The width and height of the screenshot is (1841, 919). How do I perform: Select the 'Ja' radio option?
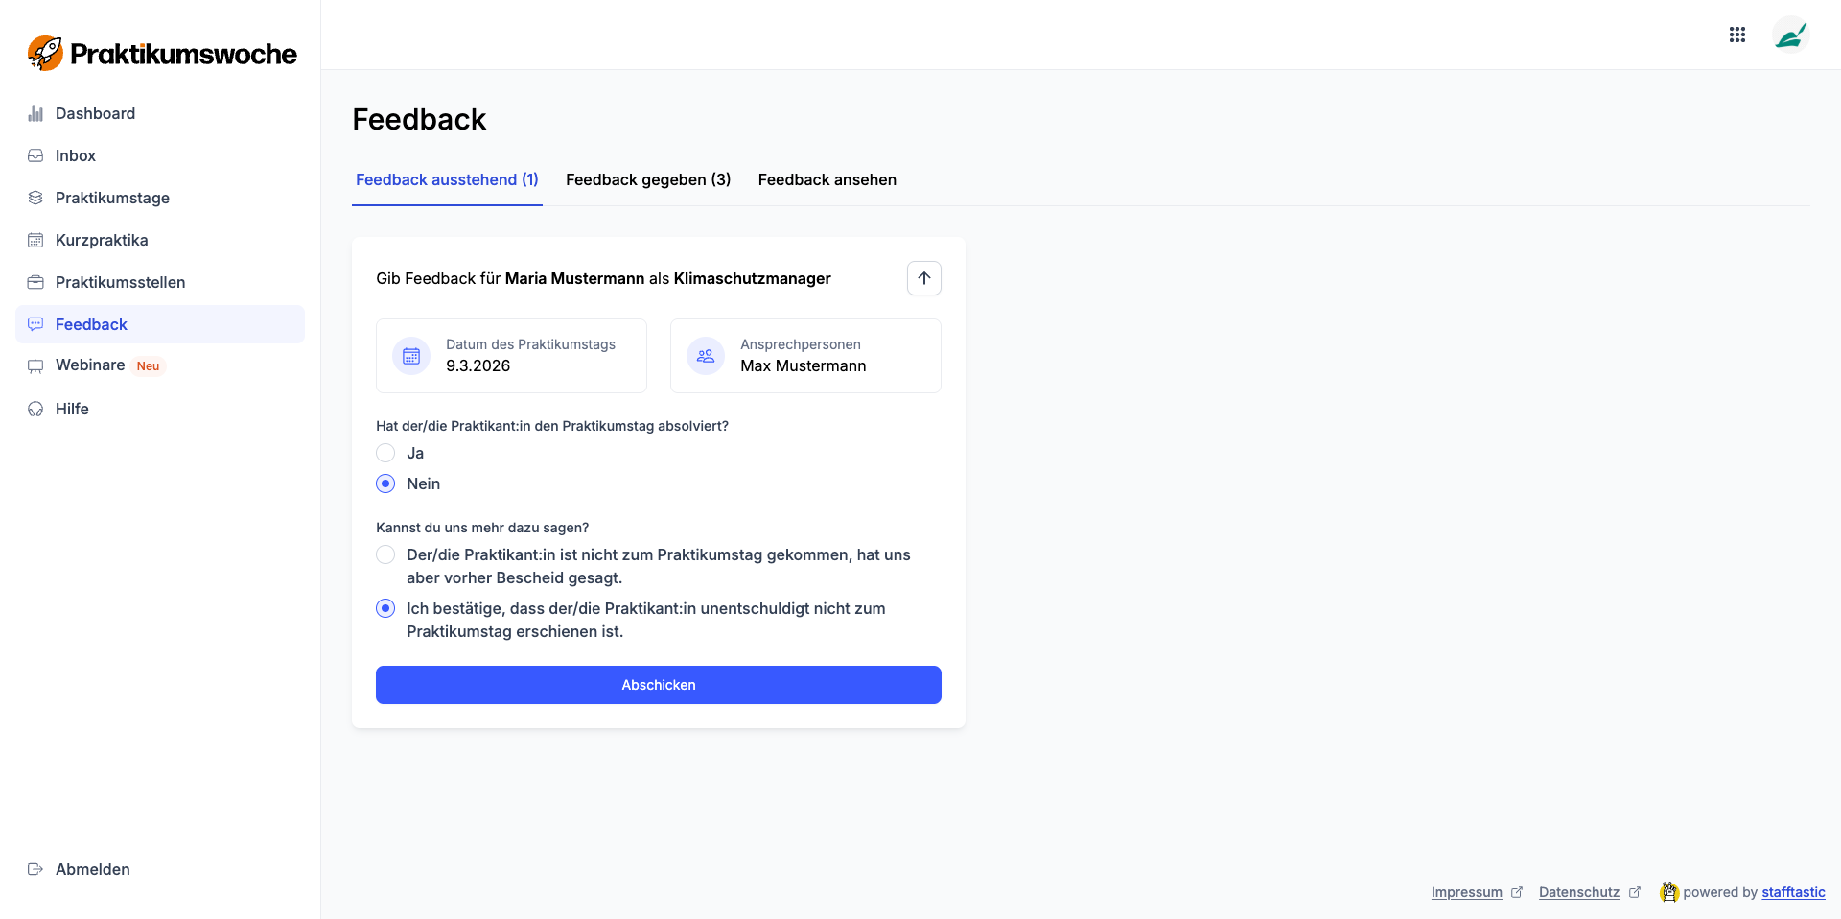click(385, 453)
